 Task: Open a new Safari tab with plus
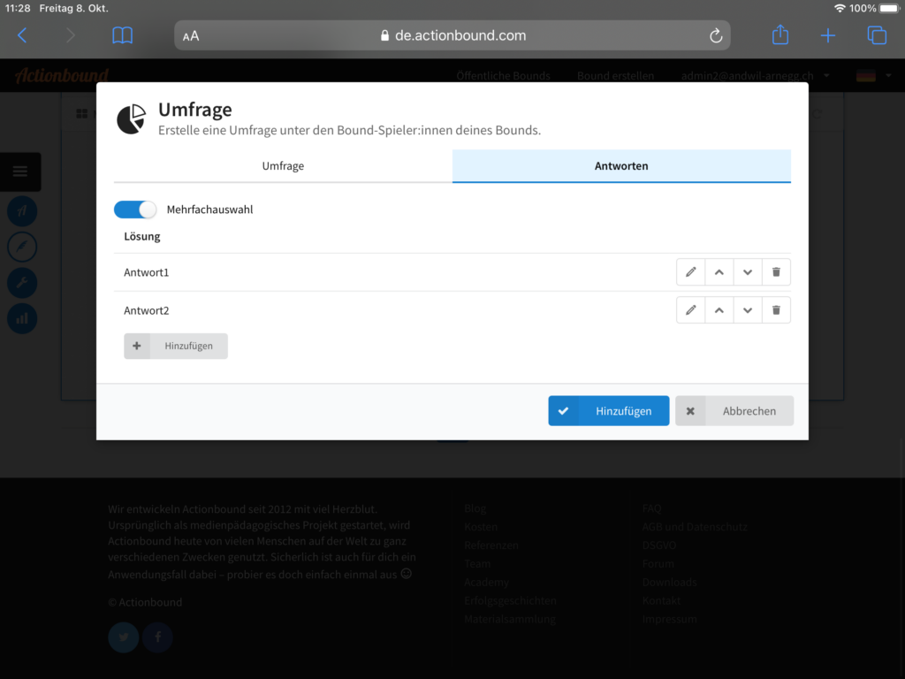pos(827,35)
